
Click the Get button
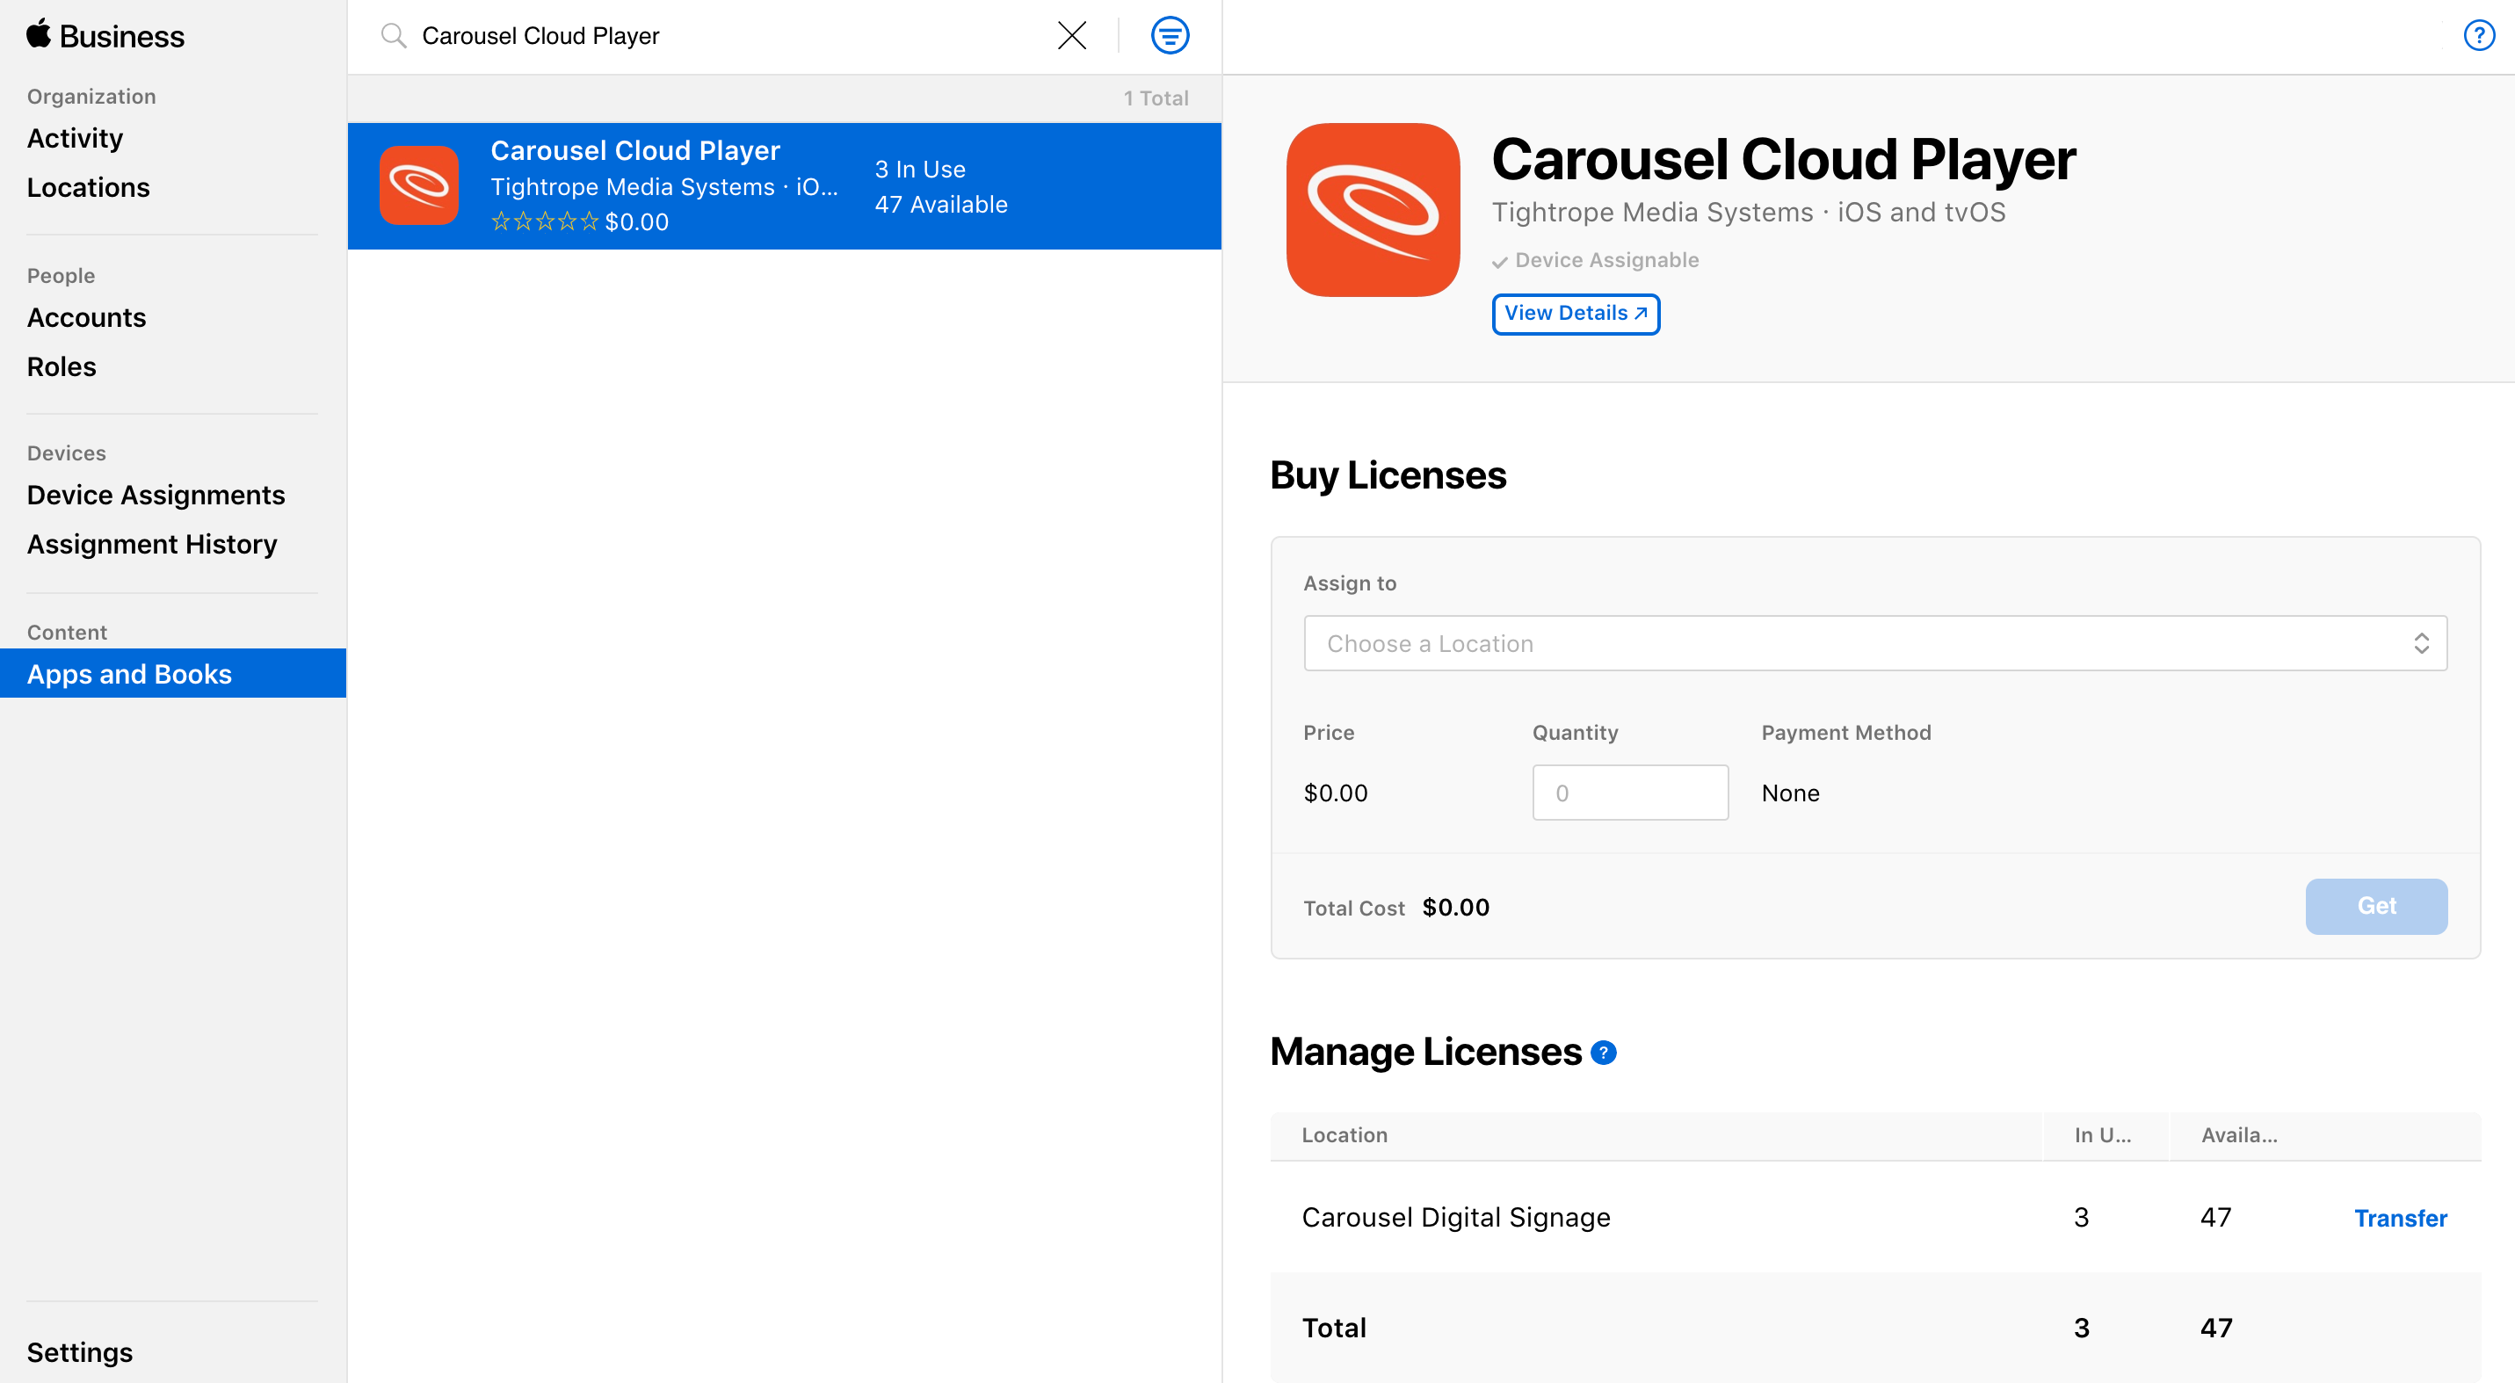click(x=2375, y=906)
